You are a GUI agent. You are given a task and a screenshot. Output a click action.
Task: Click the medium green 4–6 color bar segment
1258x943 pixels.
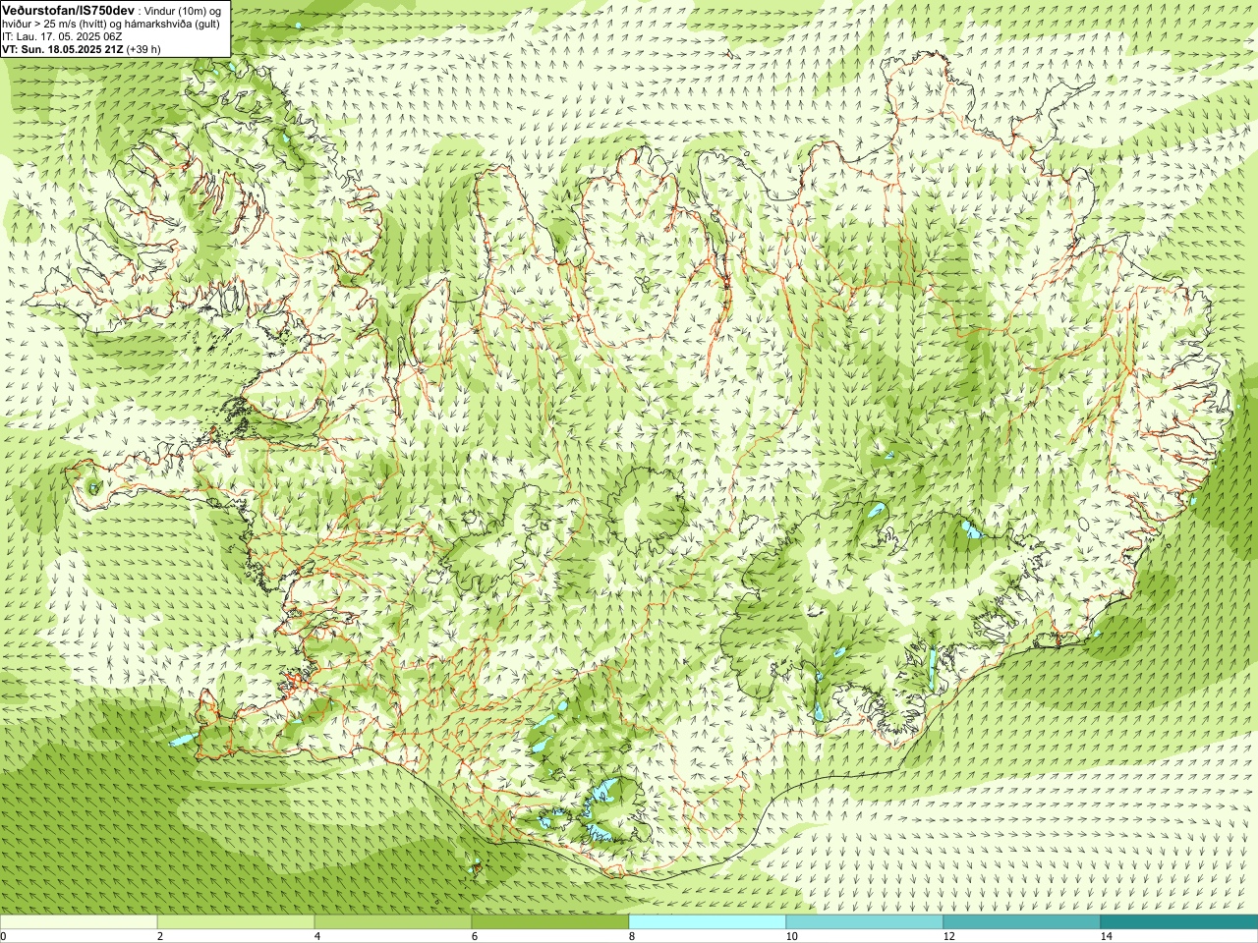click(x=393, y=921)
